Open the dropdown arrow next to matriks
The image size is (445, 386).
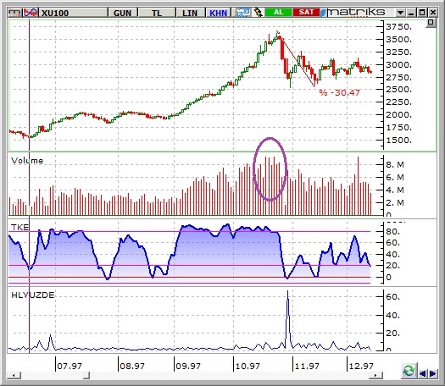point(400,13)
